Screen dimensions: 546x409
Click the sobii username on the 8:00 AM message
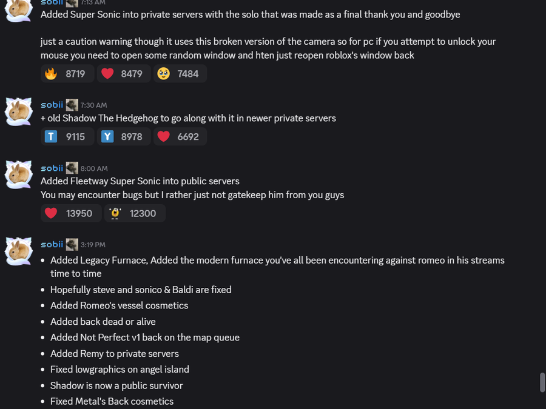pos(52,168)
